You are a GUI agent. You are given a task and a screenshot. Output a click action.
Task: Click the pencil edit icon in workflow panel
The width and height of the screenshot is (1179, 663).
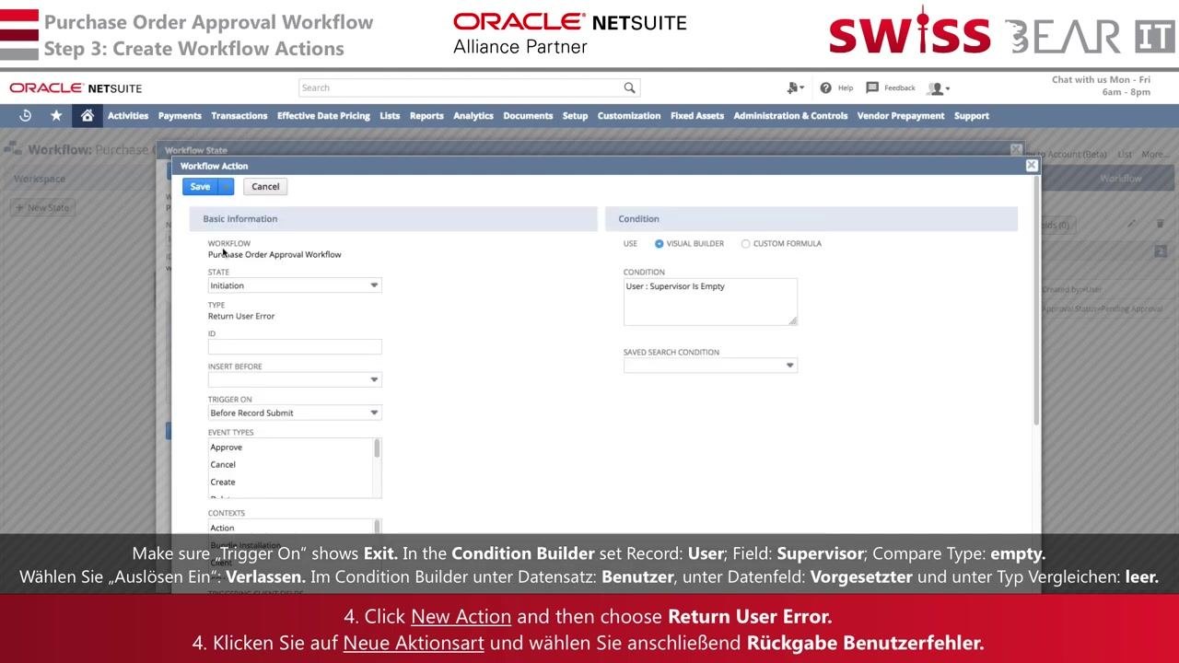[x=1132, y=224]
